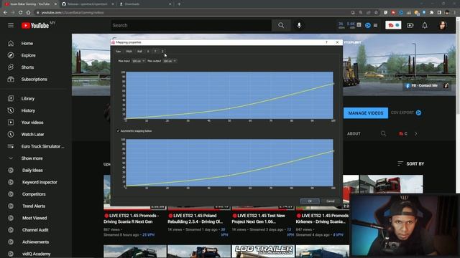Select the Y tab in Mapping properties
The height and width of the screenshot is (258, 460).
coord(155,52)
